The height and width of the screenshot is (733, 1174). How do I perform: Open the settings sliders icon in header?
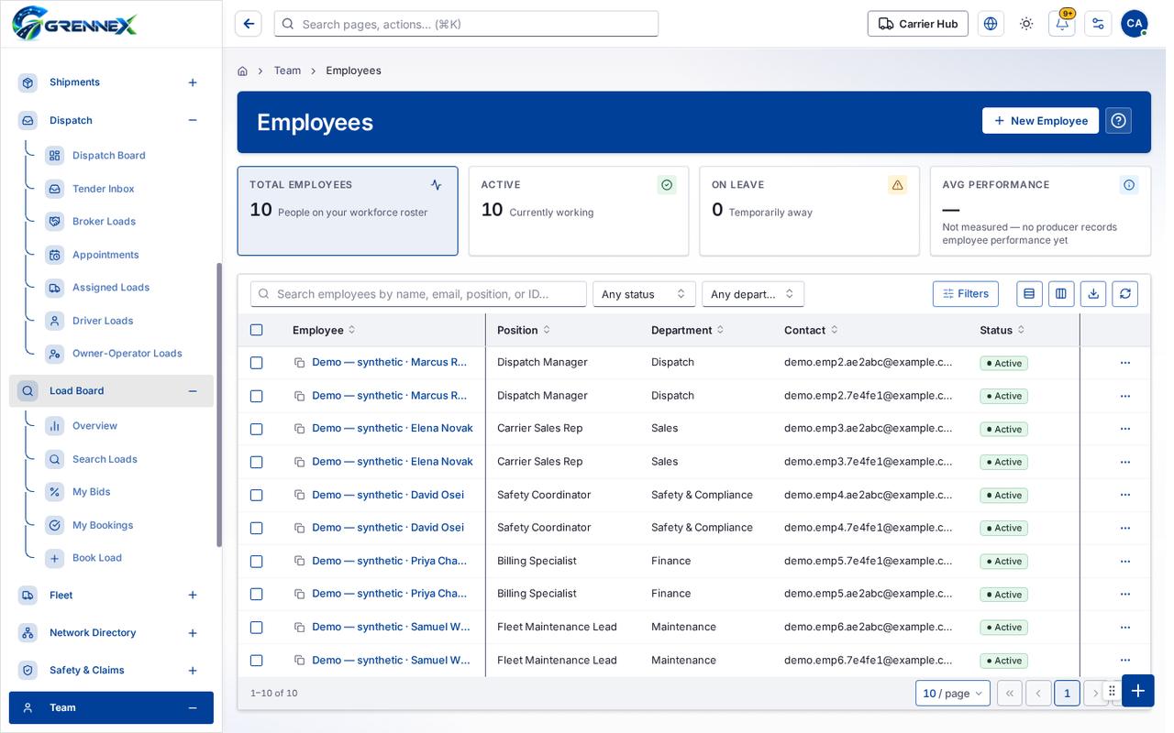(1098, 24)
